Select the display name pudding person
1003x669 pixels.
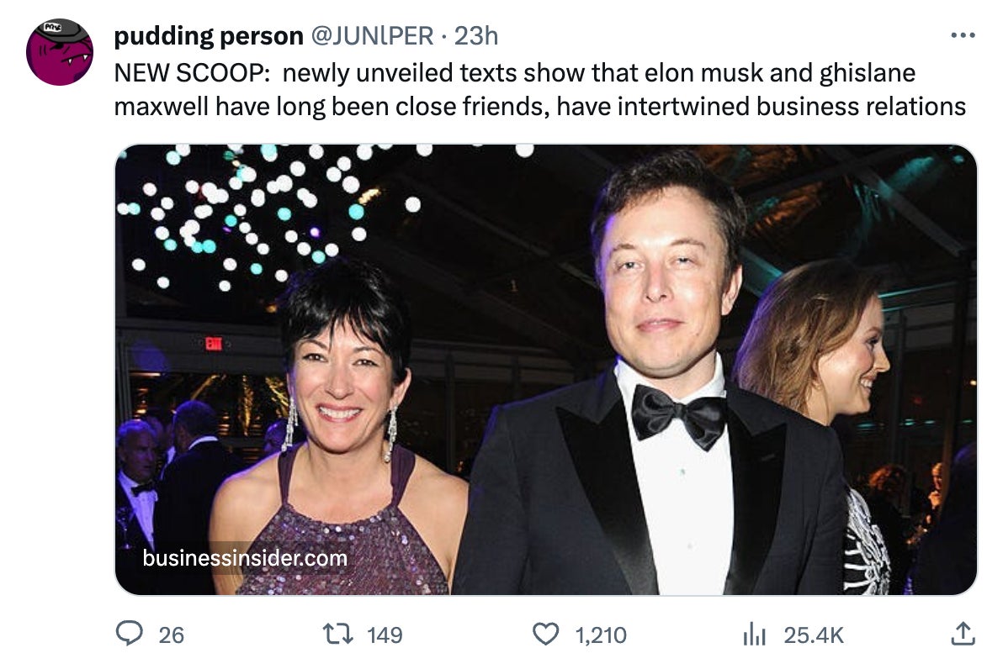(210, 36)
